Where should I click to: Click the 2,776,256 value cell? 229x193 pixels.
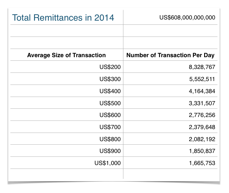202,115
